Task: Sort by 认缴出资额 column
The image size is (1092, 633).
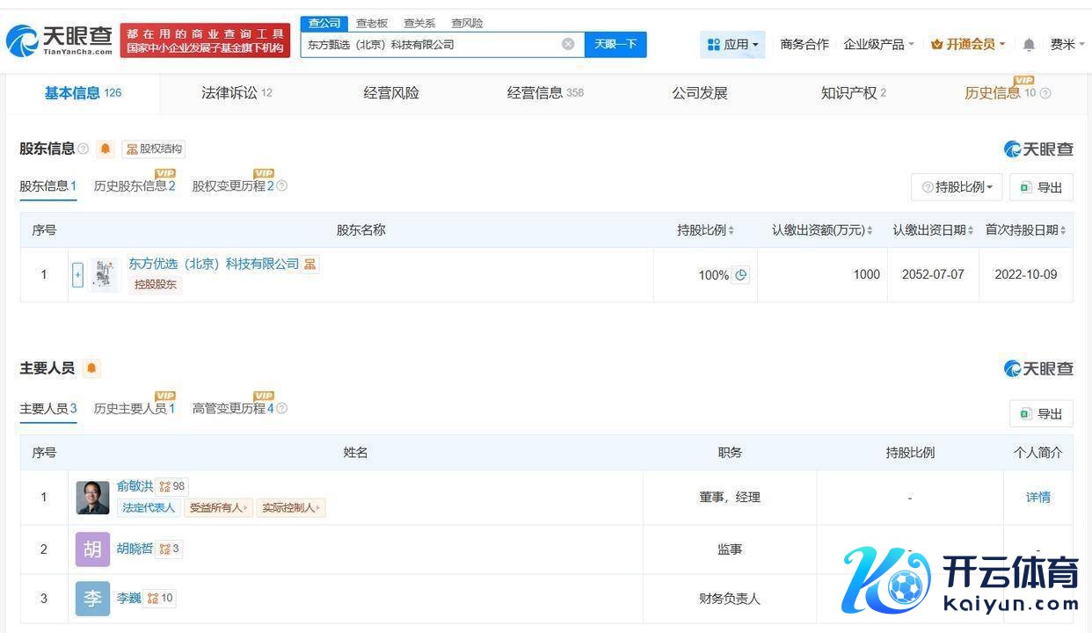Action: click(x=821, y=230)
